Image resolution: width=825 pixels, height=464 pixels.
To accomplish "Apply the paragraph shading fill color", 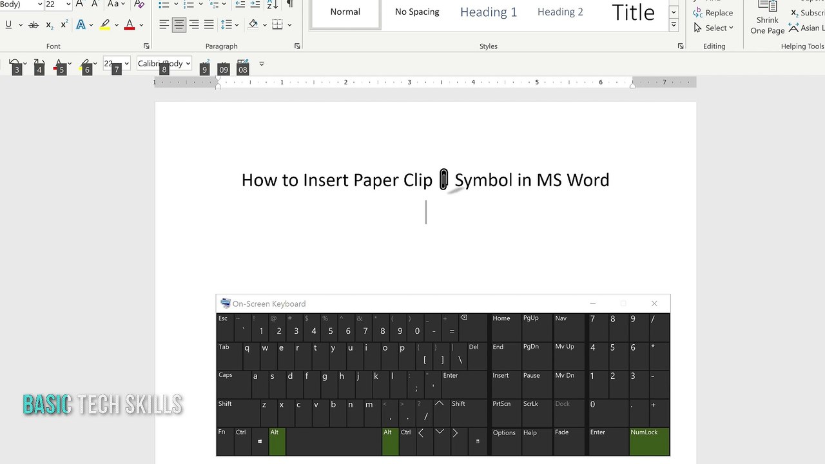I will [253, 24].
